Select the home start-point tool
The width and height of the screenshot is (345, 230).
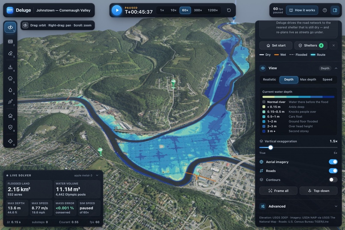(x=10, y=116)
